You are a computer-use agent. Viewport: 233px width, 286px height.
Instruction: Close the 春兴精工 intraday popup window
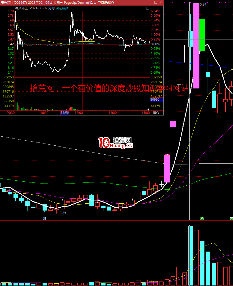point(161,2)
